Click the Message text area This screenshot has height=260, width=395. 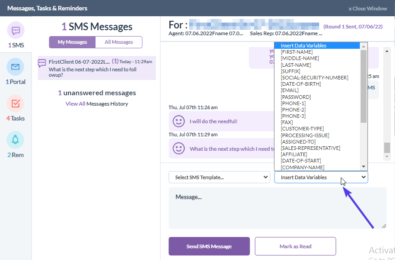(277, 208)
